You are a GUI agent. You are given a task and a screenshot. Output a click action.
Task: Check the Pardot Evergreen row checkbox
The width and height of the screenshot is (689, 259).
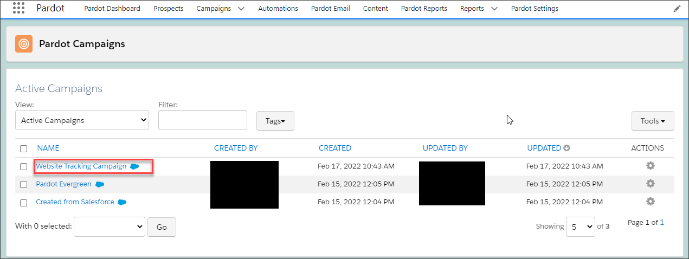point(23,184)
